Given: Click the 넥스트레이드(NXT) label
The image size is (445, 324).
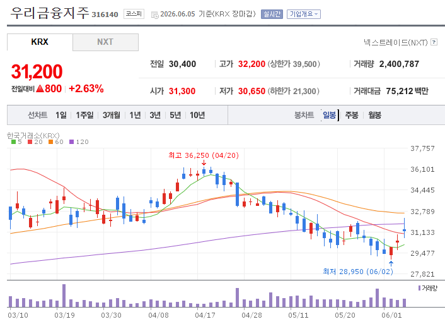Looking at the screenshot, I should [396, 42].
